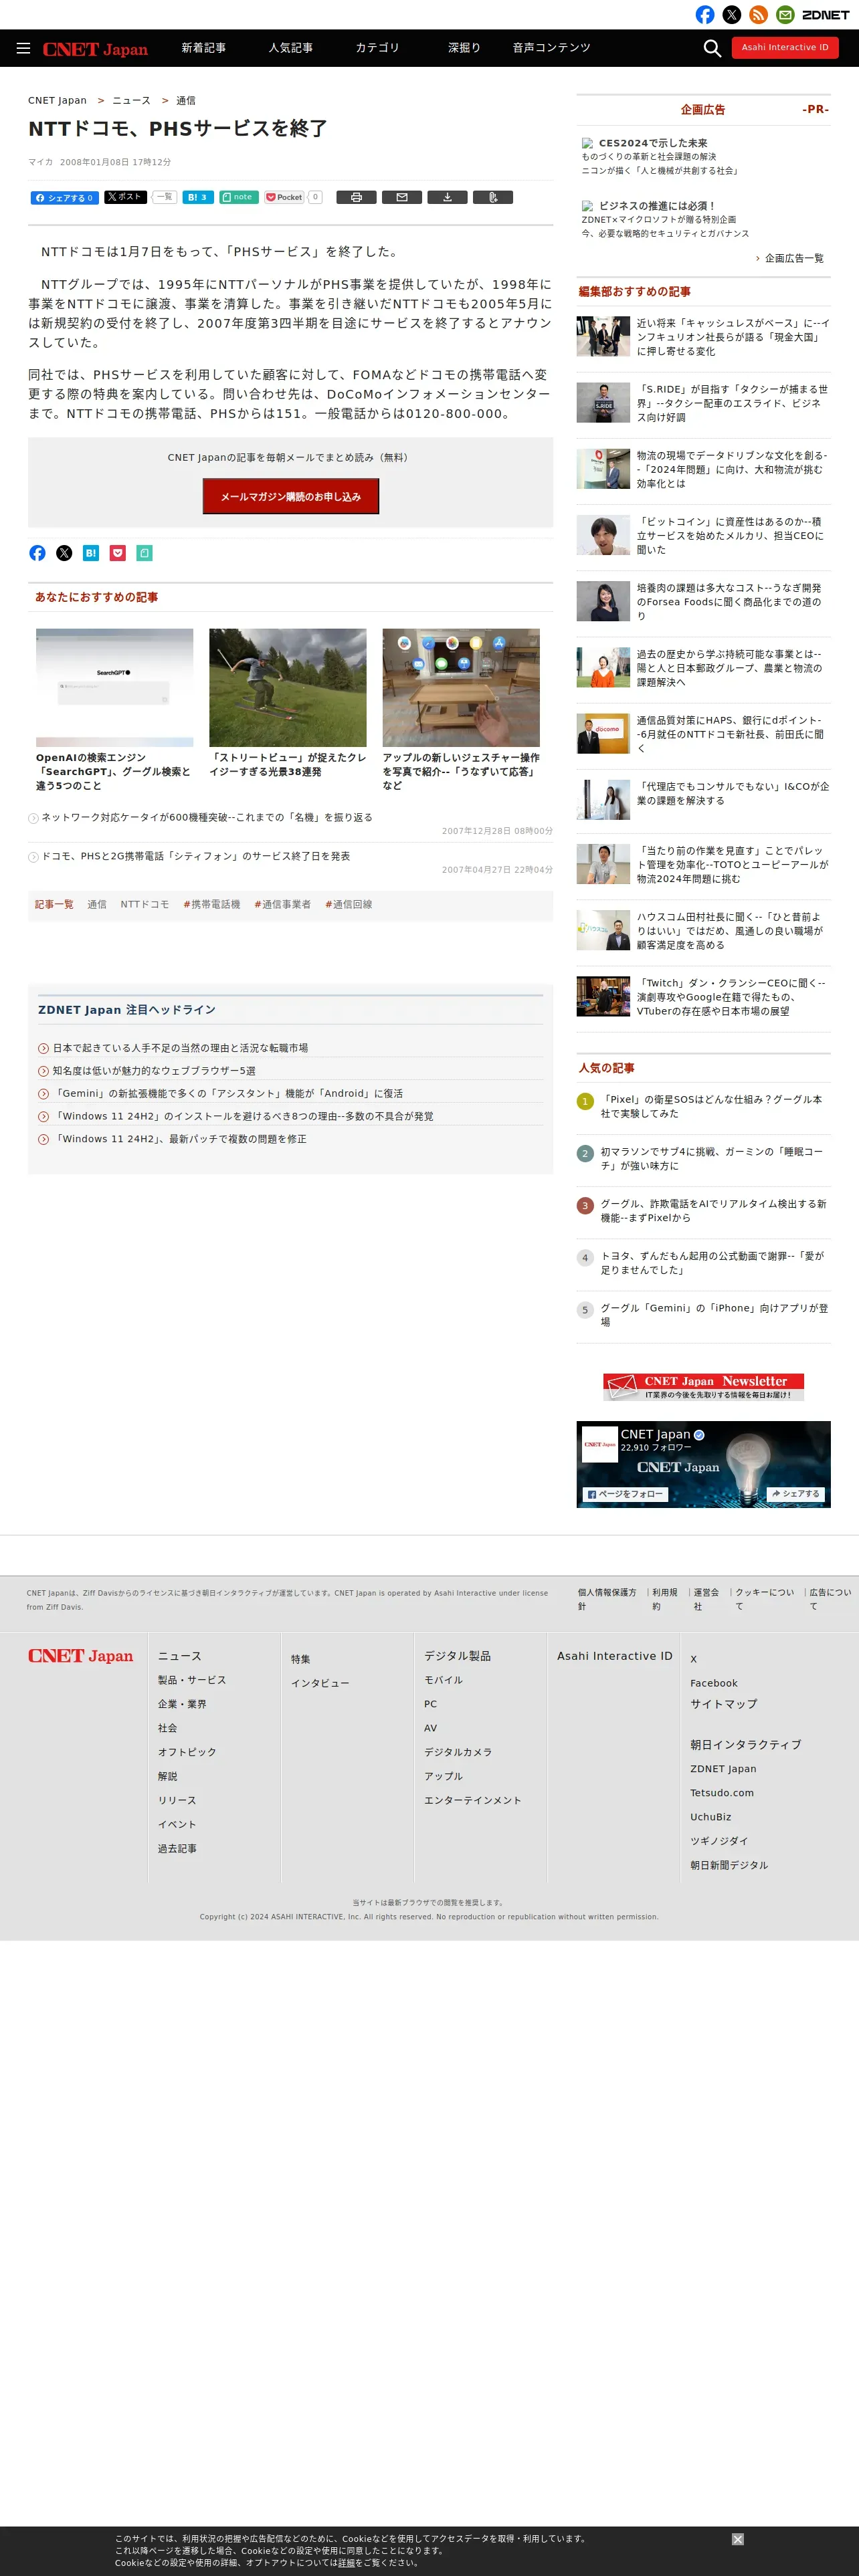Click download icon button
The height and width of the screenshot is (2576, 859).
click(447, 197)
